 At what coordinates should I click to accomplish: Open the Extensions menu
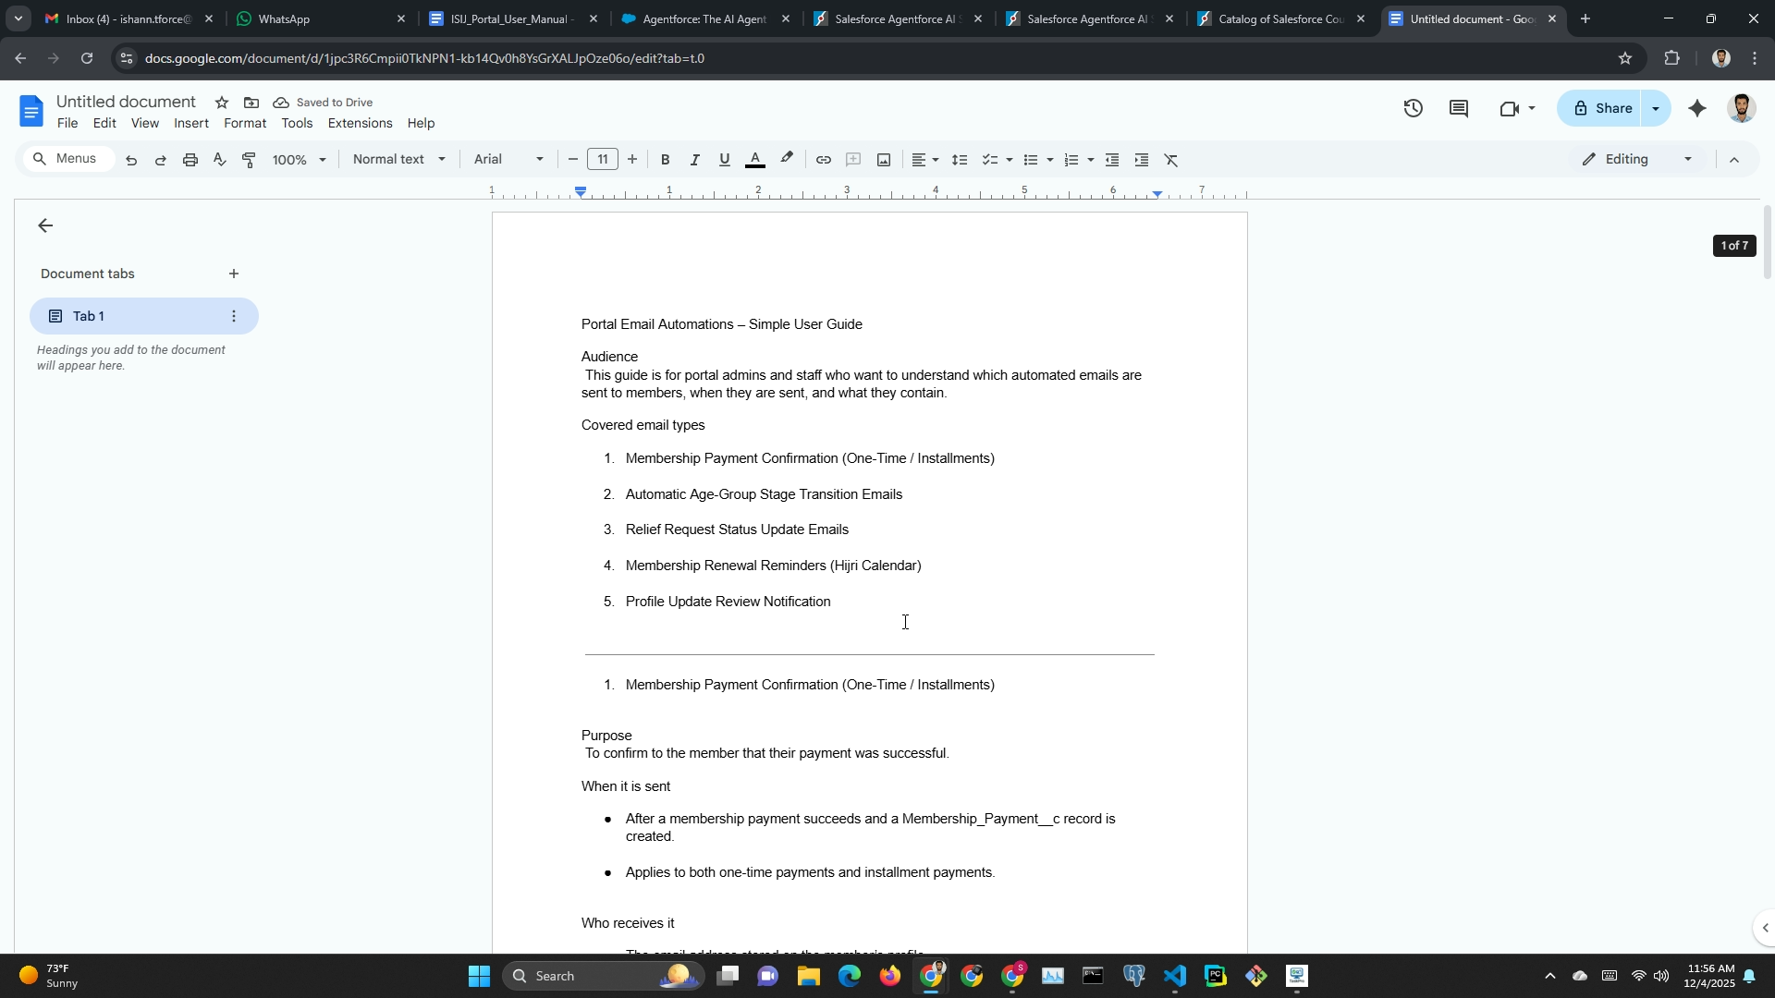tap(360, 123)
